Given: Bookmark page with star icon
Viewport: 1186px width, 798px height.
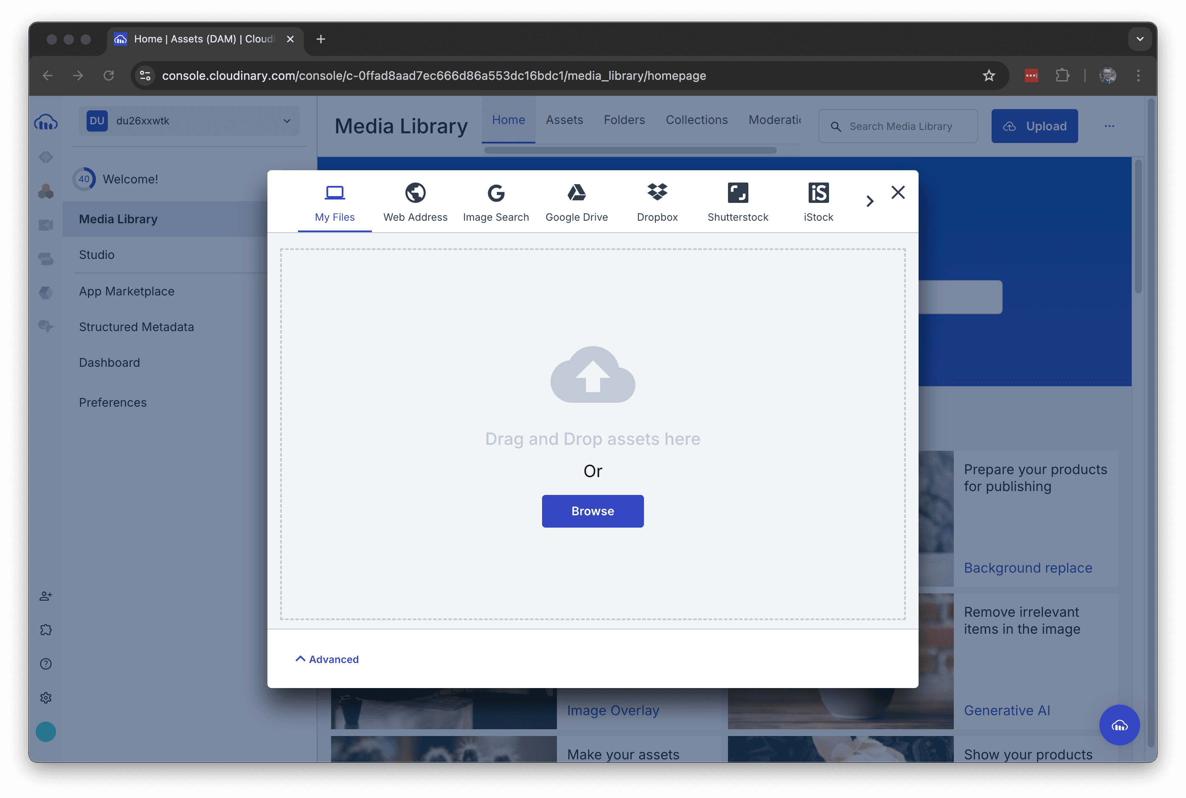Looking at the screenshot, I should 988,76.
